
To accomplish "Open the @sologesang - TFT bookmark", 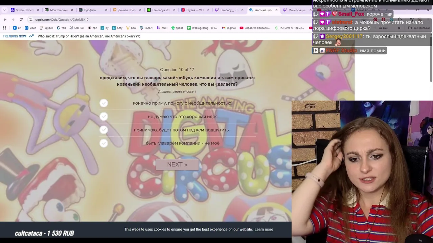I will click(202, 28).
